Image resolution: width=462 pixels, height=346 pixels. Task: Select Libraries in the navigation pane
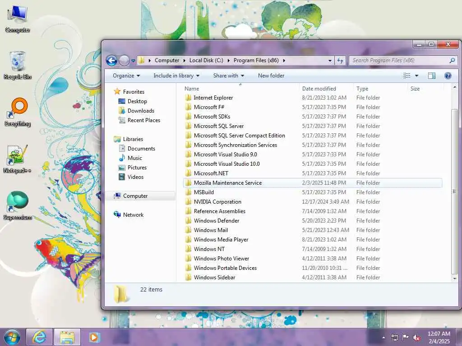133,139
